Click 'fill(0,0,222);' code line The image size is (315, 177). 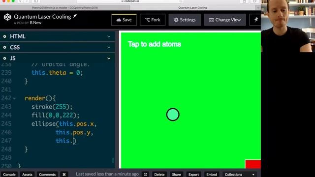(55, 116)
